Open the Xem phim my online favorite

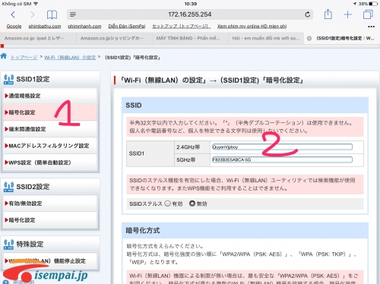[252, 27]
